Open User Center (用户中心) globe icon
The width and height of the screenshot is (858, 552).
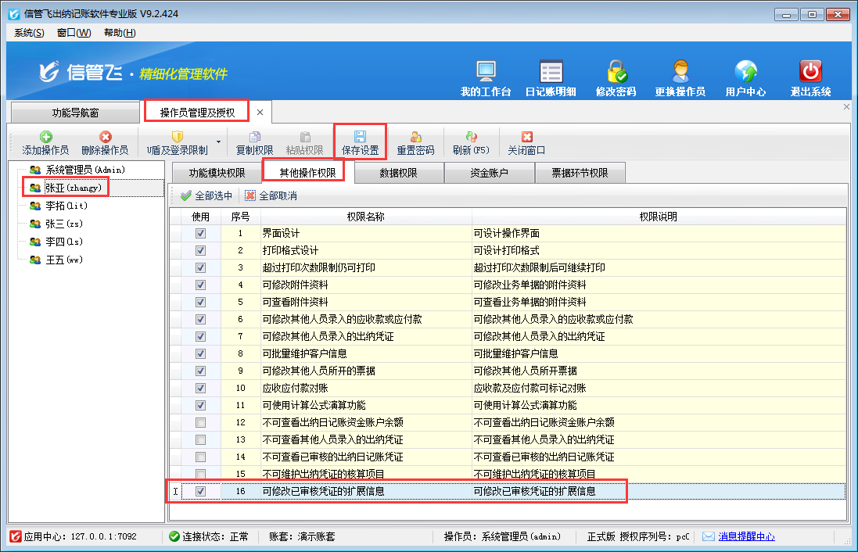tap(745, 71)
